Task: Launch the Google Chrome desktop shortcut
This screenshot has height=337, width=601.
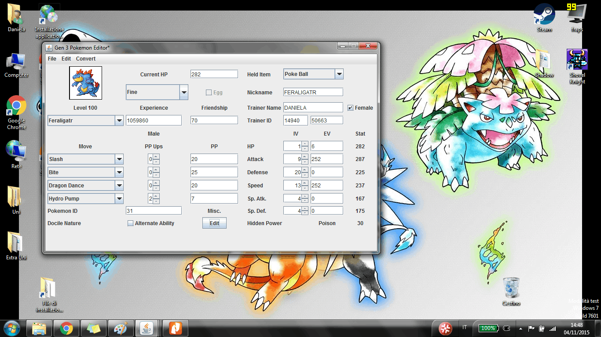Action: (x=17, y=112)
